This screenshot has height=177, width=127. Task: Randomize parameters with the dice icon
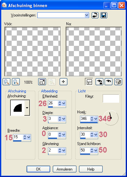[118, 82]
